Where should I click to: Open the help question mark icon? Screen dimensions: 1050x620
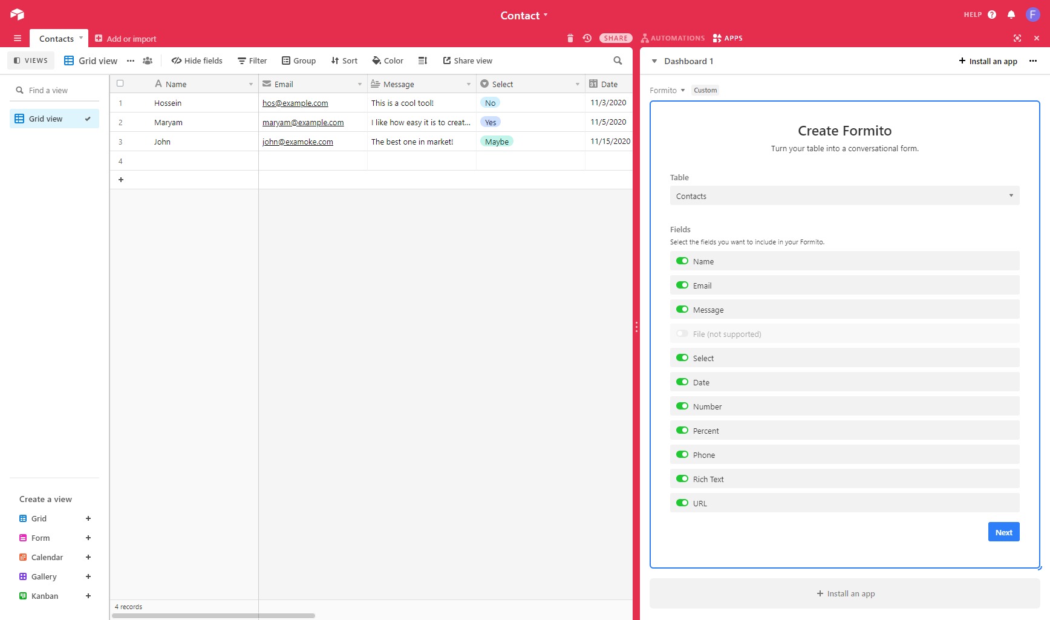point(992,15)
